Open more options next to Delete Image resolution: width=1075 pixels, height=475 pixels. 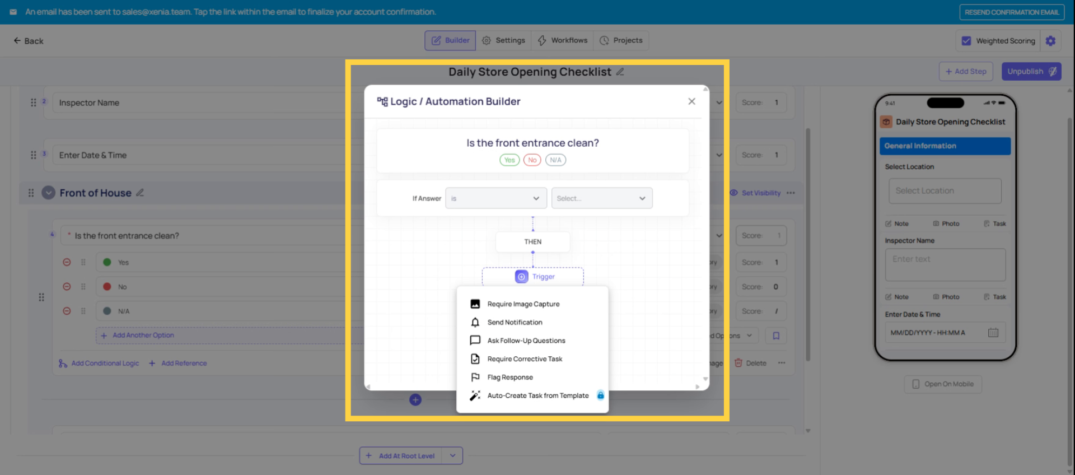point(782,363)
